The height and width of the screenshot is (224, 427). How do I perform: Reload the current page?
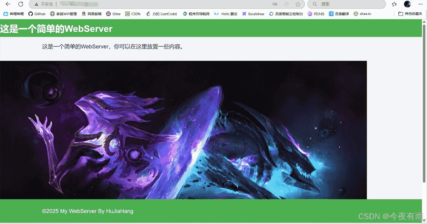pos(21,4)
